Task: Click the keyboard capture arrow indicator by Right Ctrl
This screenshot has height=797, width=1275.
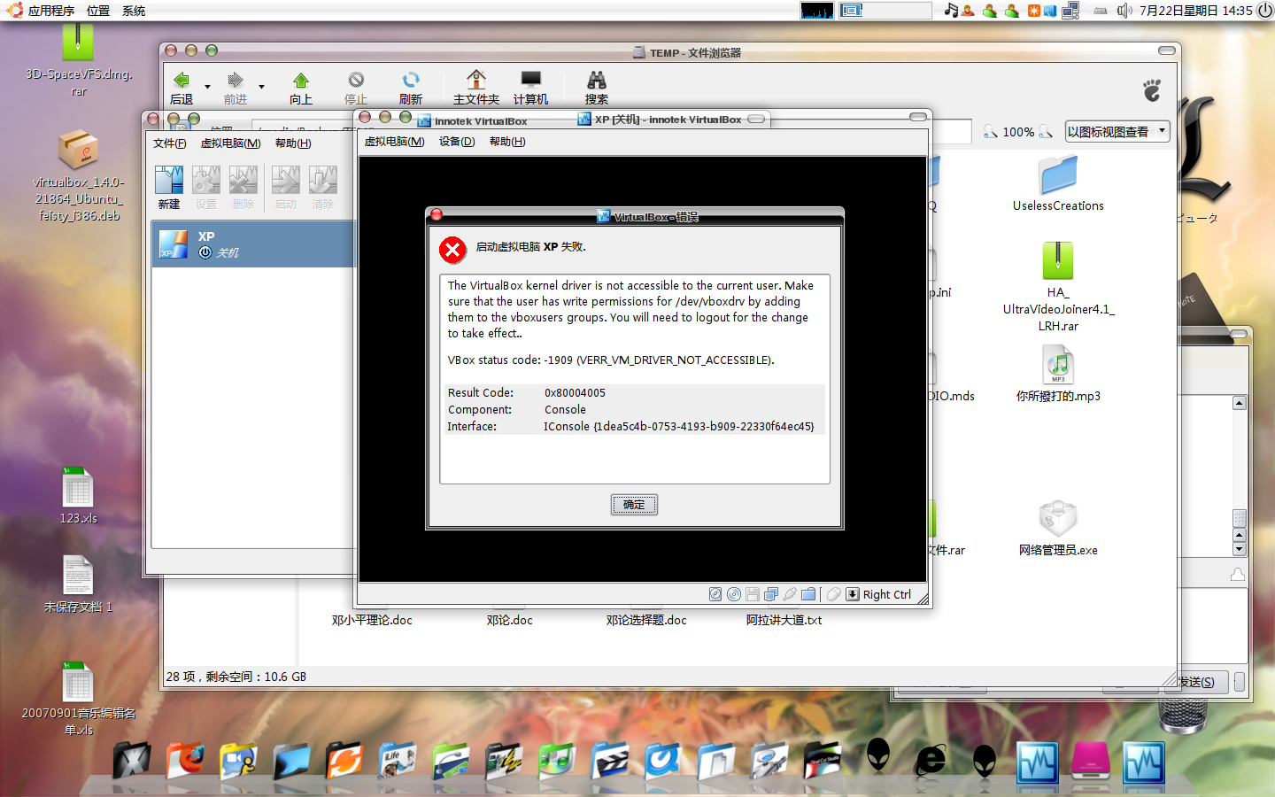Action: coord(853,594)
